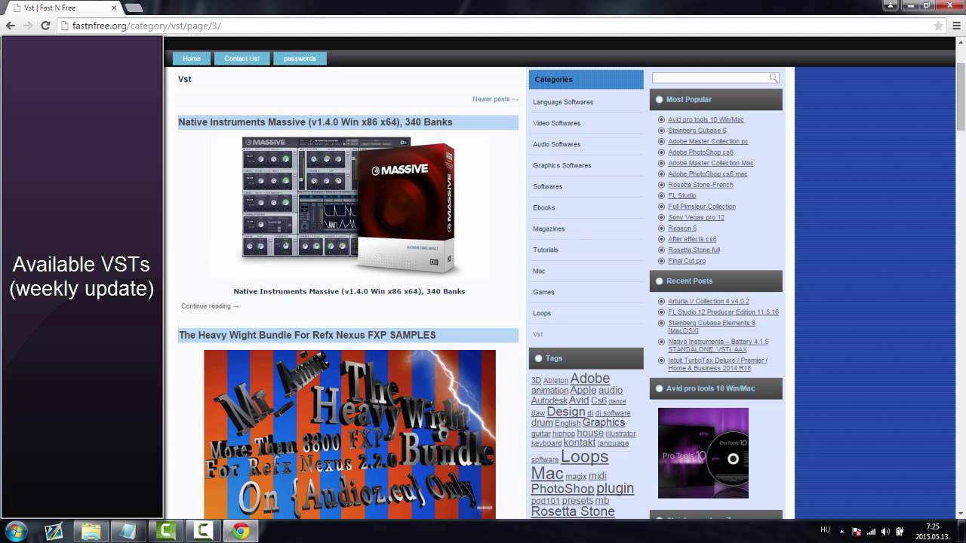Select the Vst | Fast N Free tab
Viewport: 966px width, 543px height.
(63, 8)
